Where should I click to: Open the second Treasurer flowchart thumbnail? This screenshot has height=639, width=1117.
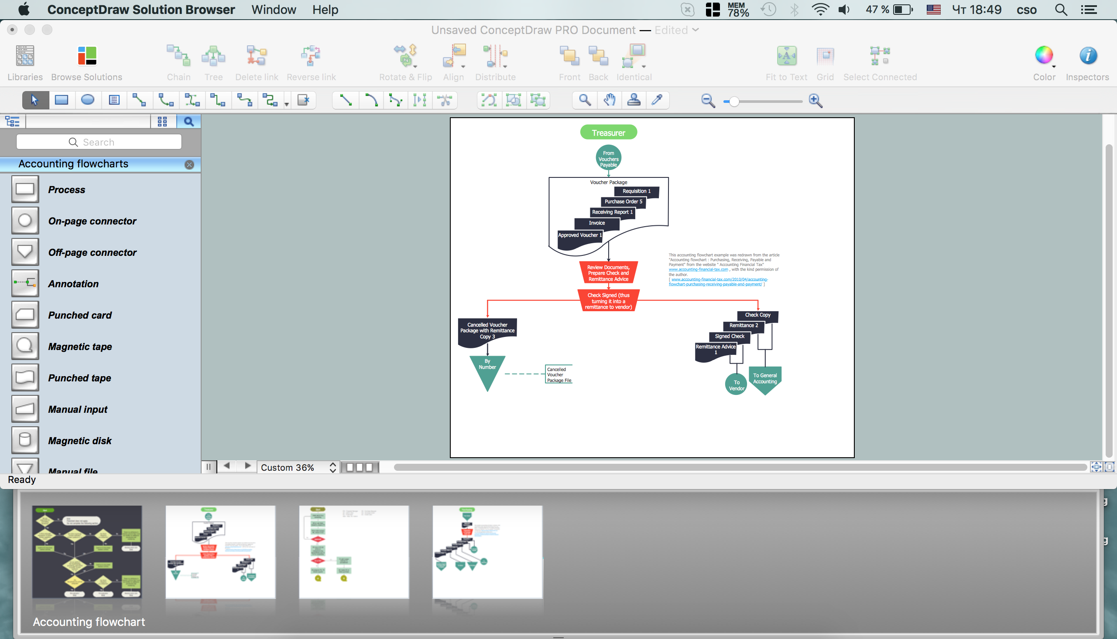(220, 551)
